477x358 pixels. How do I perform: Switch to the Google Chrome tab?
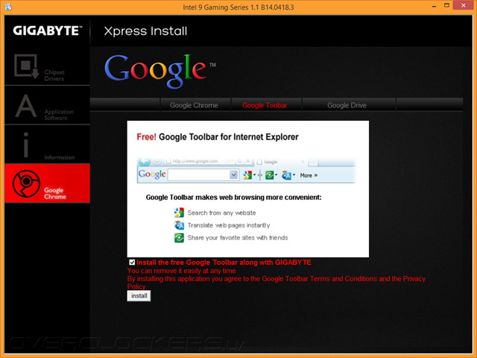[x=195, y=105]
